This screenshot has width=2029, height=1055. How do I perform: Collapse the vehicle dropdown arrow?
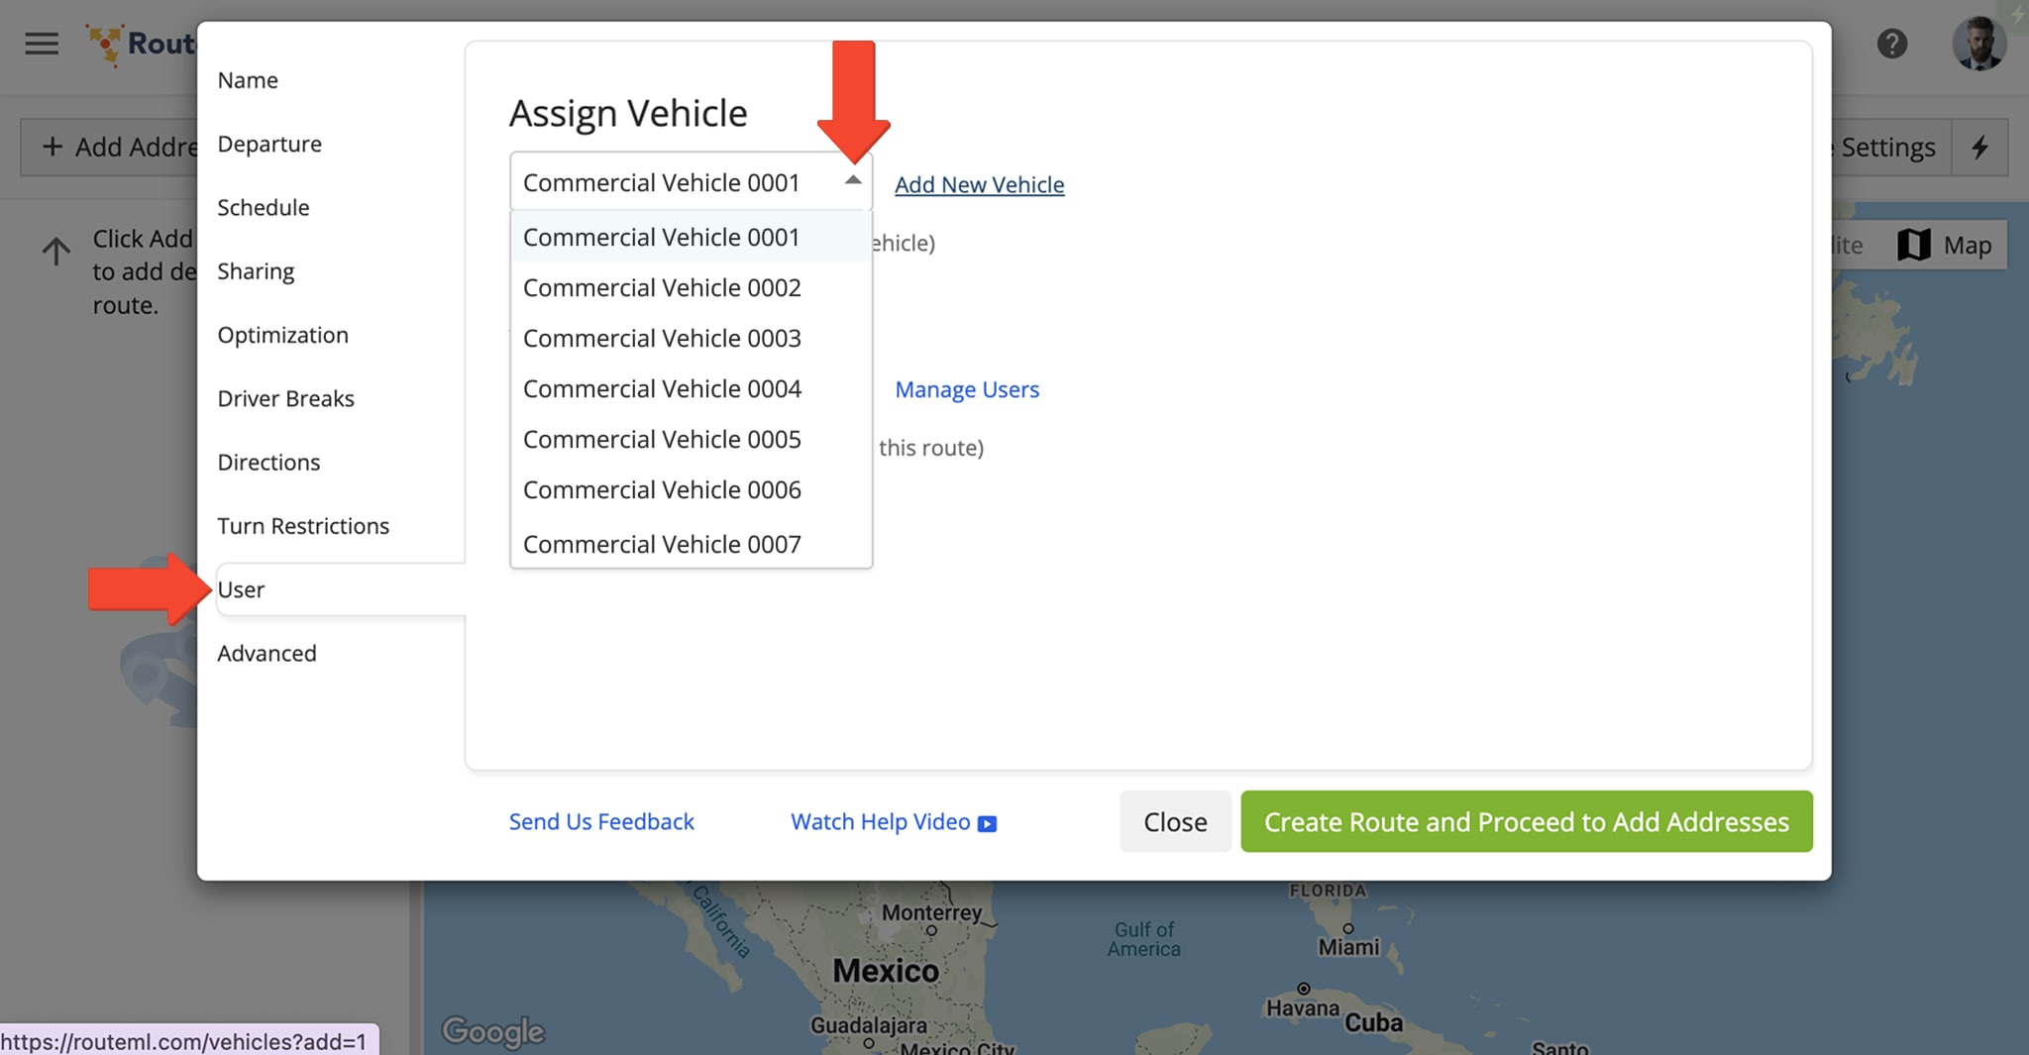point(852,180)
